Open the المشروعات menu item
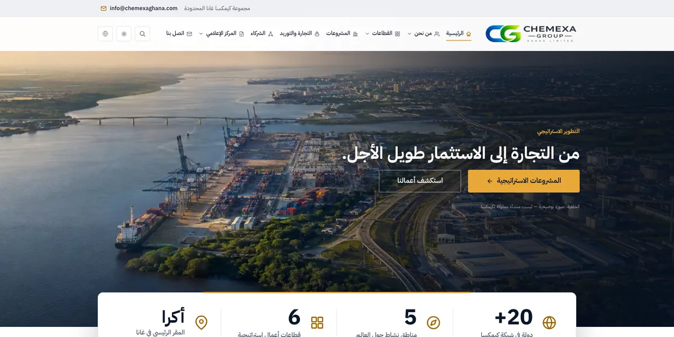Viewport: 674px width, 337px height. pos(342,34)
